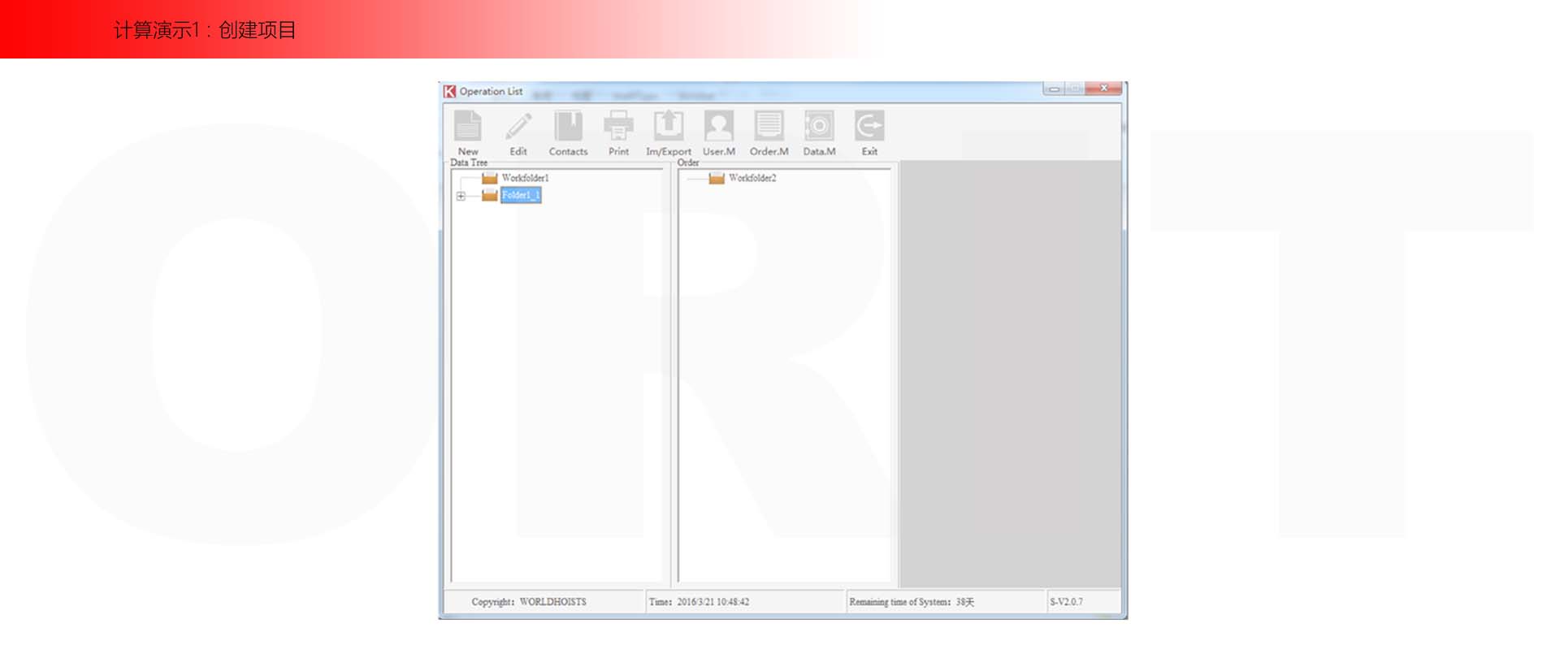The height and width of the screenshot is (650, 1560).
Task: Open User.M user management
Action: tap(719, 128)
